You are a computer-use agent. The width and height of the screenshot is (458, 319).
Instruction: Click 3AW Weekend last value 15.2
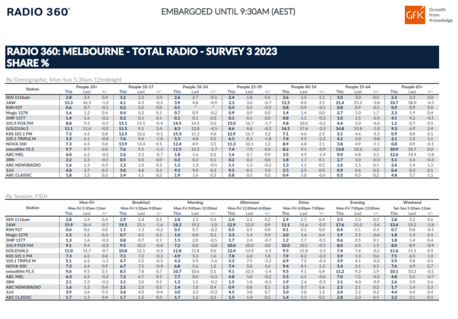[412, 225]
